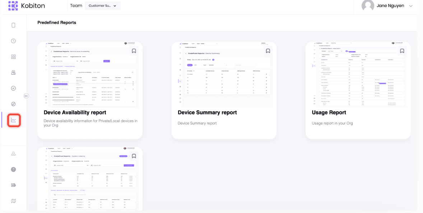Click the Help question mark icon
423x213 pixels.
click(13, 169)
